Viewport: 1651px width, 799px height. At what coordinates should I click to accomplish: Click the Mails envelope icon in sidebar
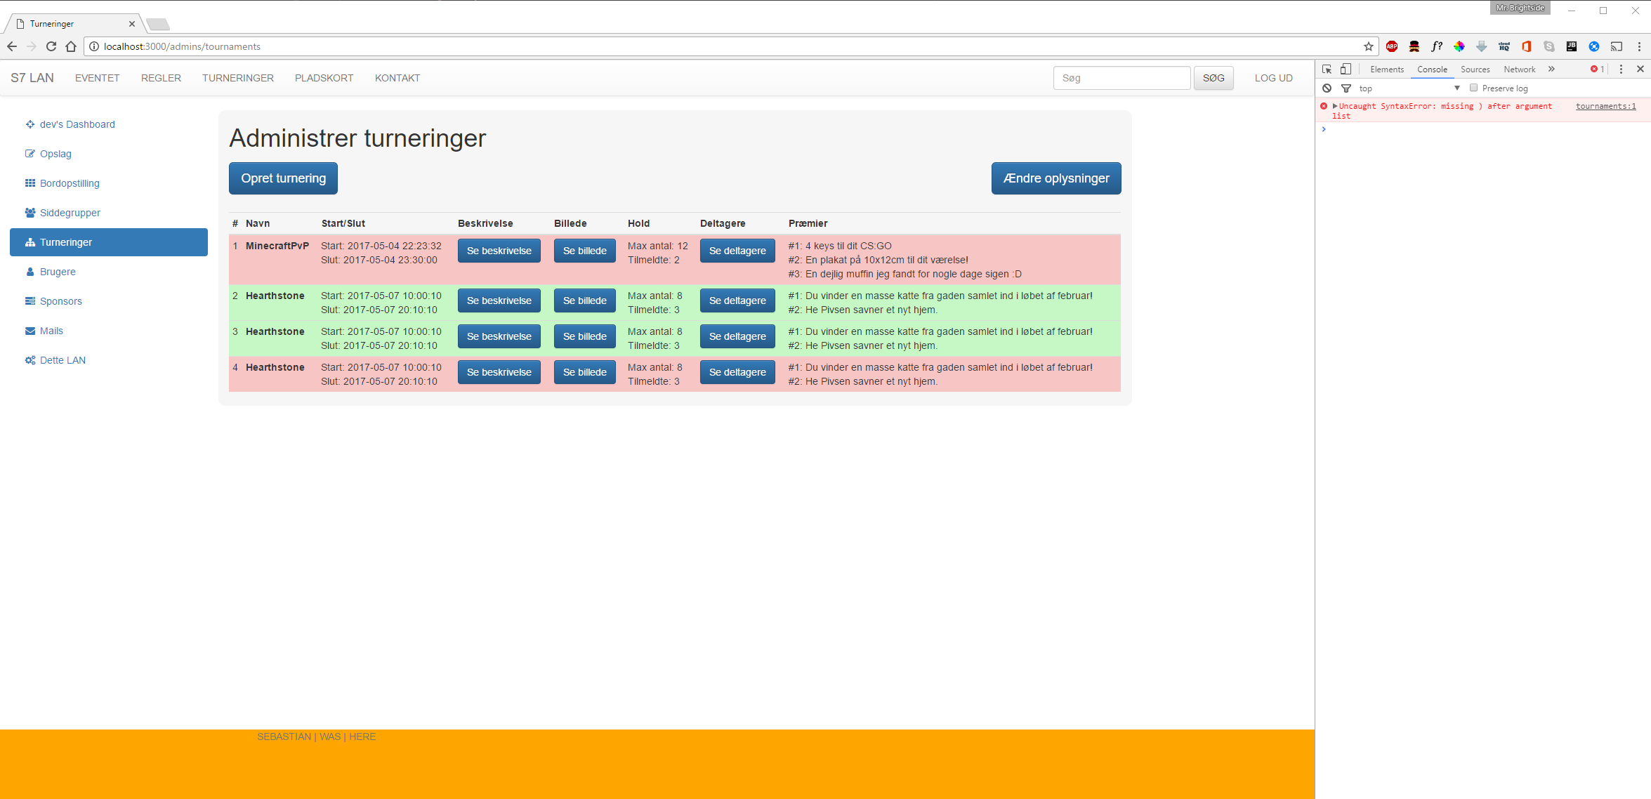[30, 330]
